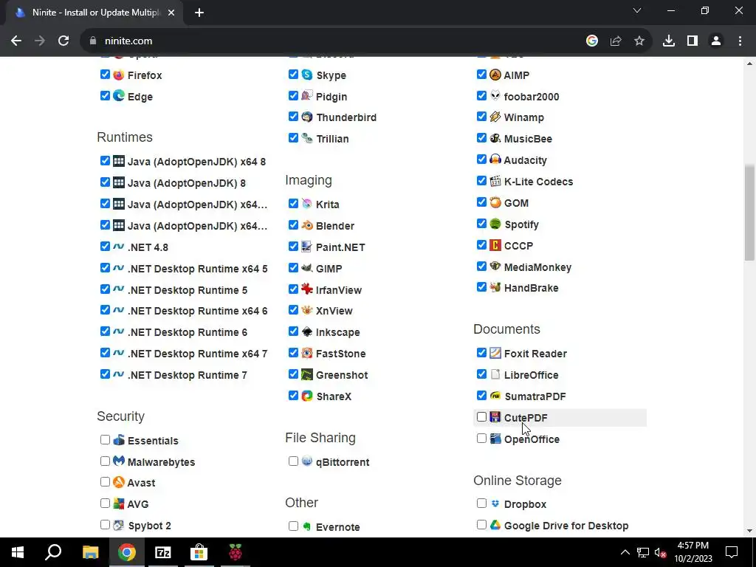
Task: Open Microsoft Store from the taskbar
Action: [x=199, y=552]
